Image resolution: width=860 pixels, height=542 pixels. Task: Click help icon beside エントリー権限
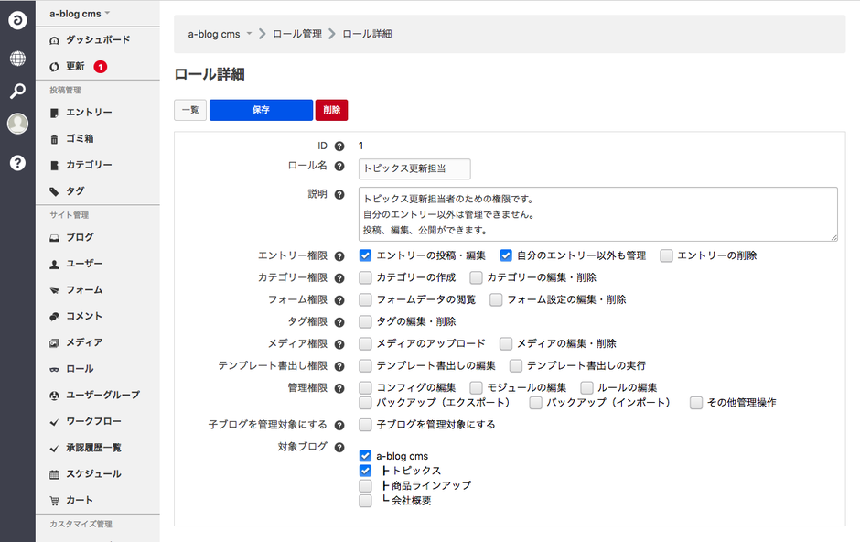click(x=339, y=256)
